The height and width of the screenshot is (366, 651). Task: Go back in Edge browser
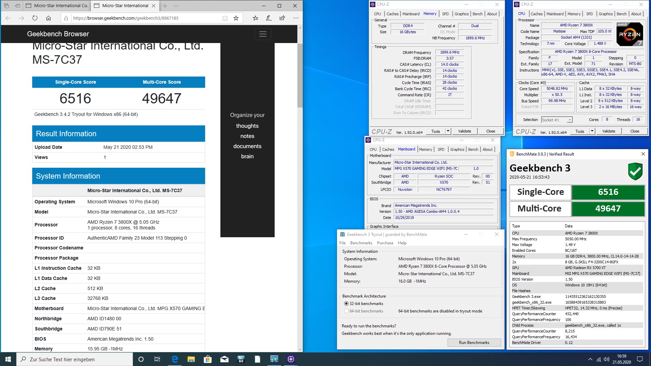click(x=8, y=18)
